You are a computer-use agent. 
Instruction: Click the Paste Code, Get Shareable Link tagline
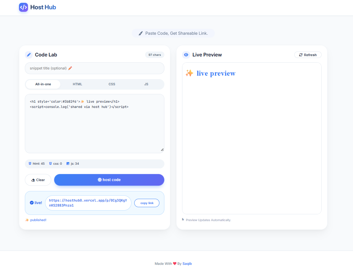[x=176, y=33]
